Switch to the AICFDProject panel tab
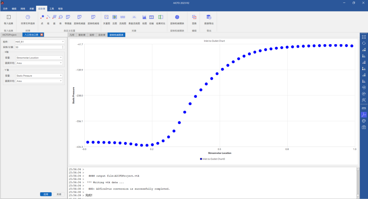 [10, 35]
